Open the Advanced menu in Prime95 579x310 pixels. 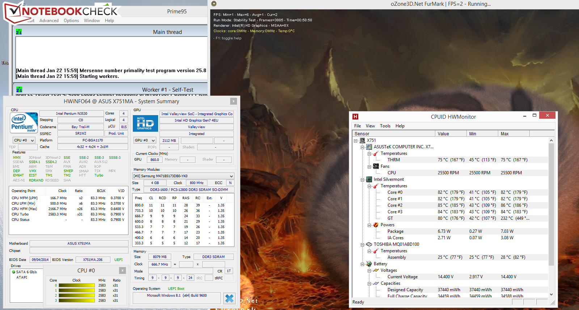click(x=49, y=21)
